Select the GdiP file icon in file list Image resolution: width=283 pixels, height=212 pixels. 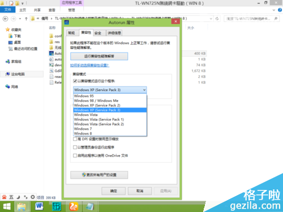click(51, 71)
